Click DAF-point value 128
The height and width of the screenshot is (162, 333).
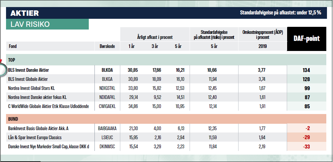click(x=306, y=79)
